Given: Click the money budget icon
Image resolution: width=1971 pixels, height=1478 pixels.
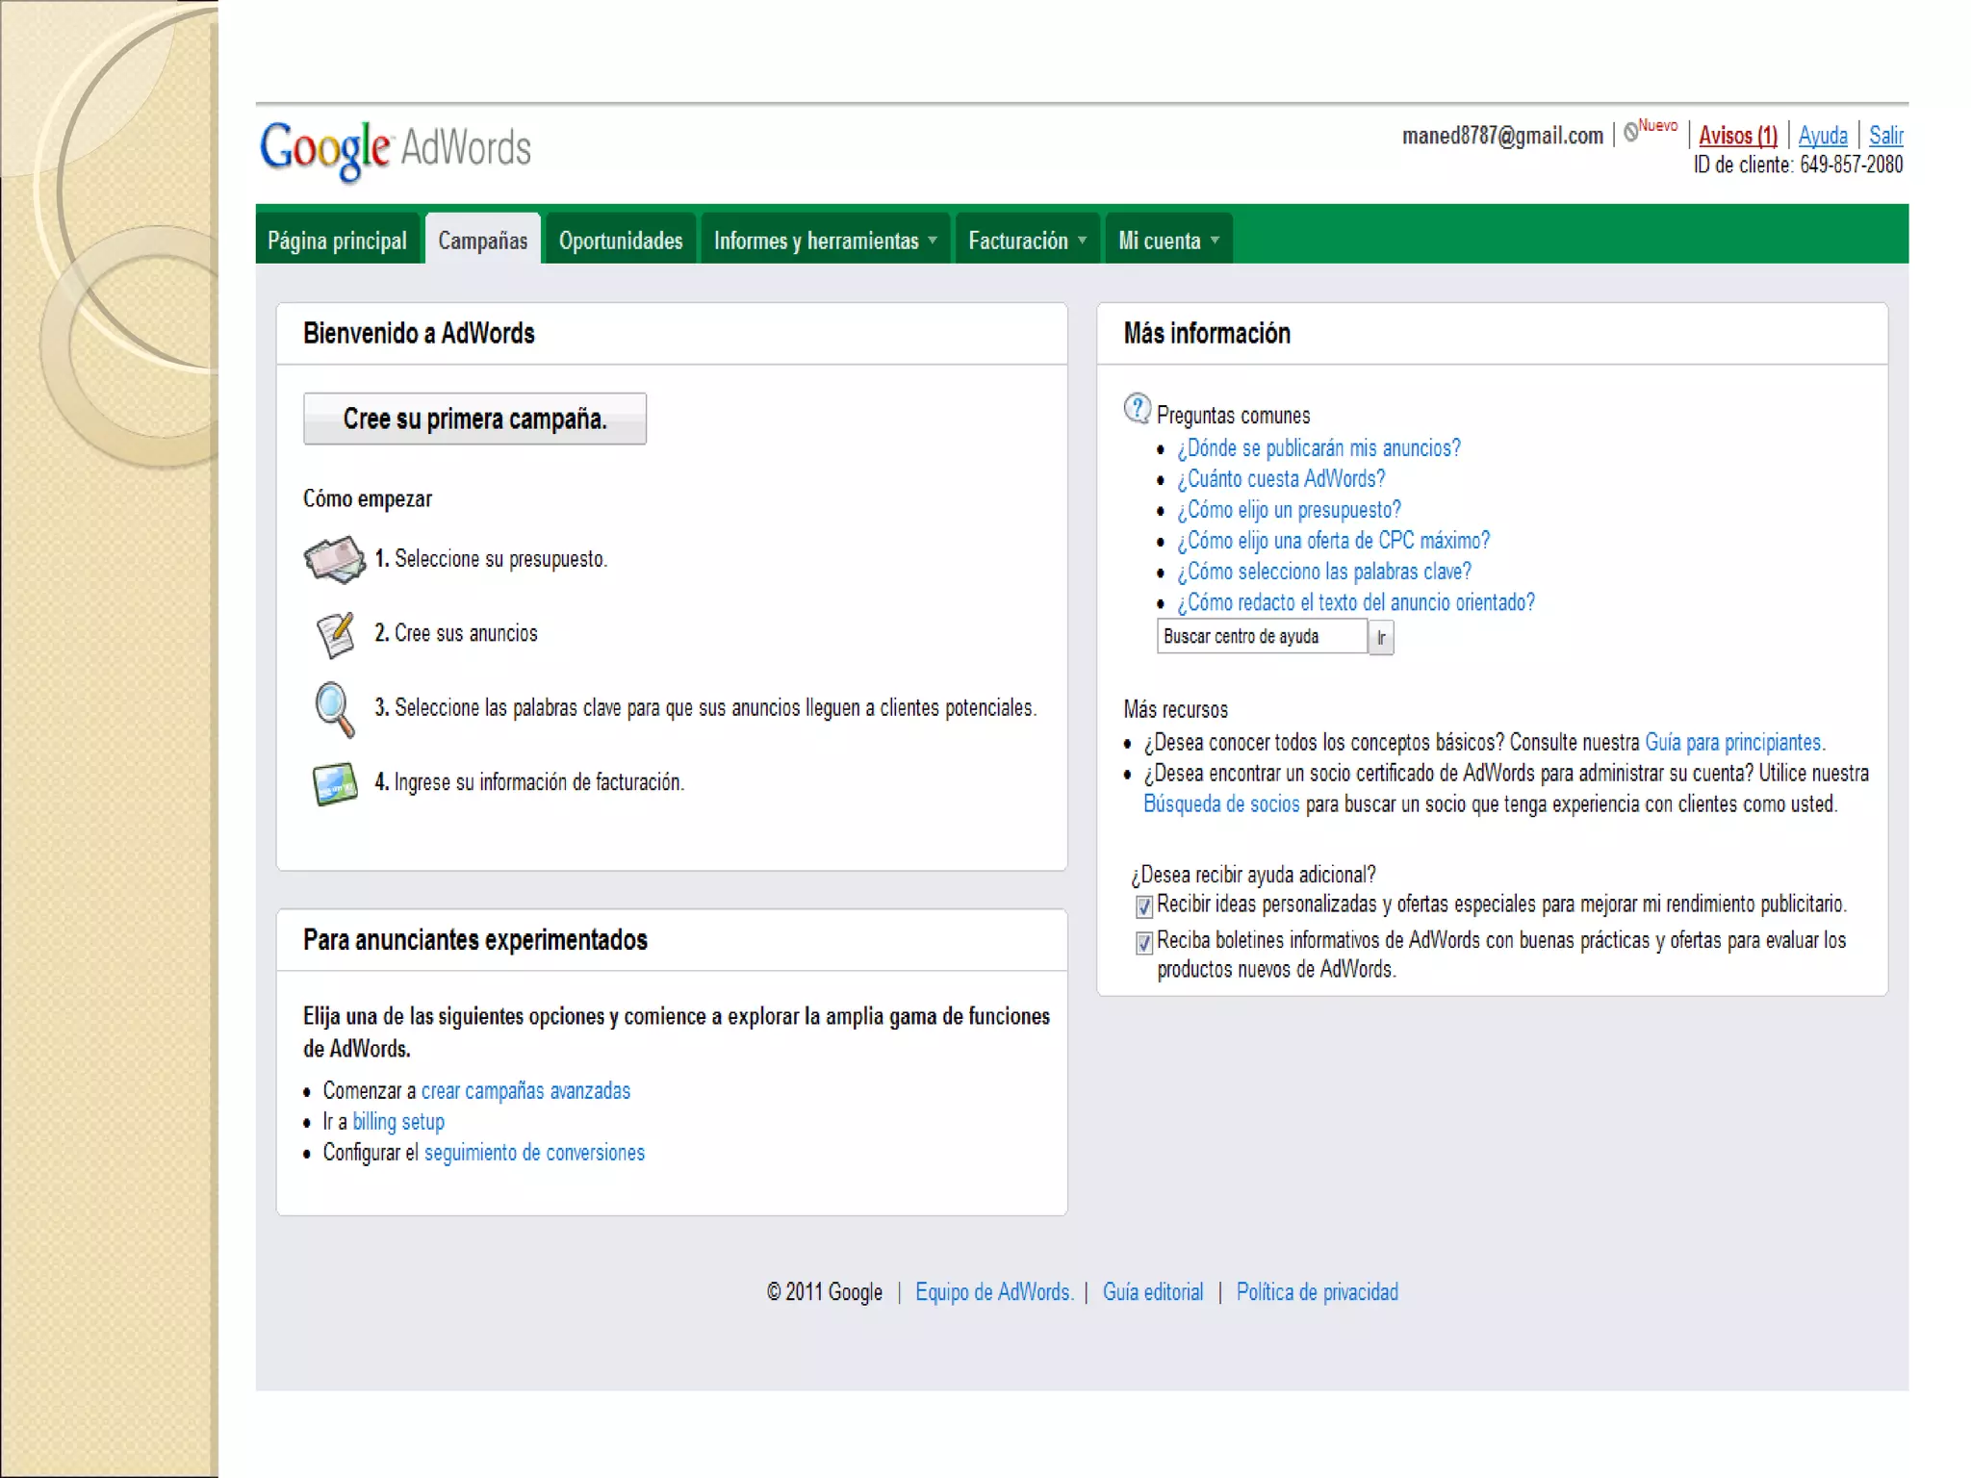Looking at the screenshot, I should (334, 559).
